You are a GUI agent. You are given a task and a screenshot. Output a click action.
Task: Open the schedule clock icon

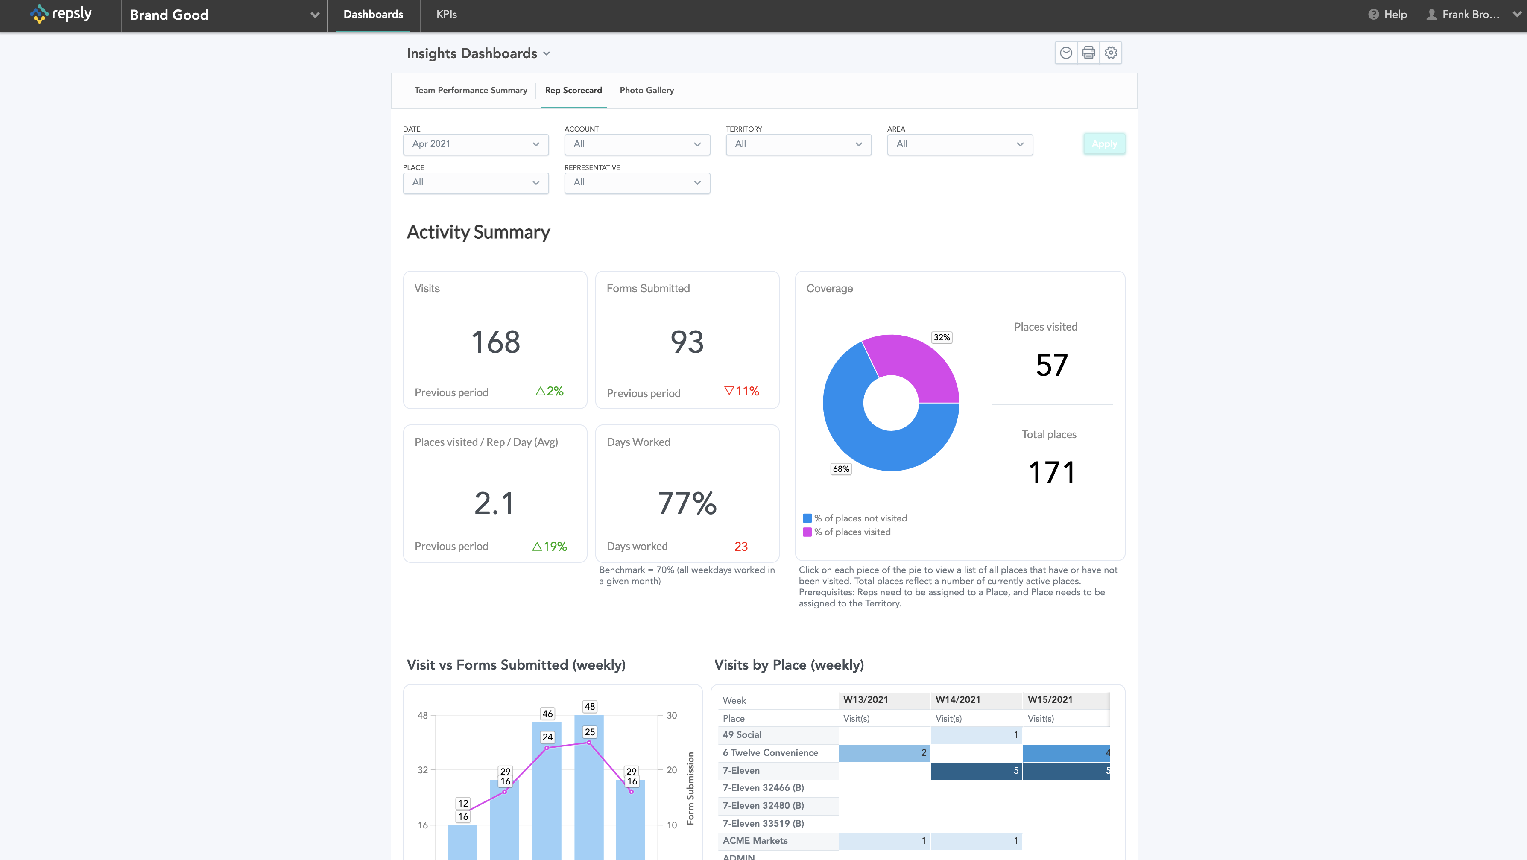[1066, 53]
